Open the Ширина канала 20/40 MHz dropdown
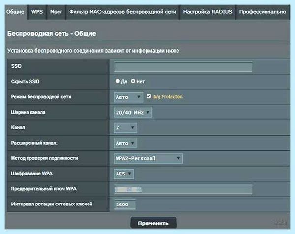This screenshot has height=234, width=295. pos(133,112)
